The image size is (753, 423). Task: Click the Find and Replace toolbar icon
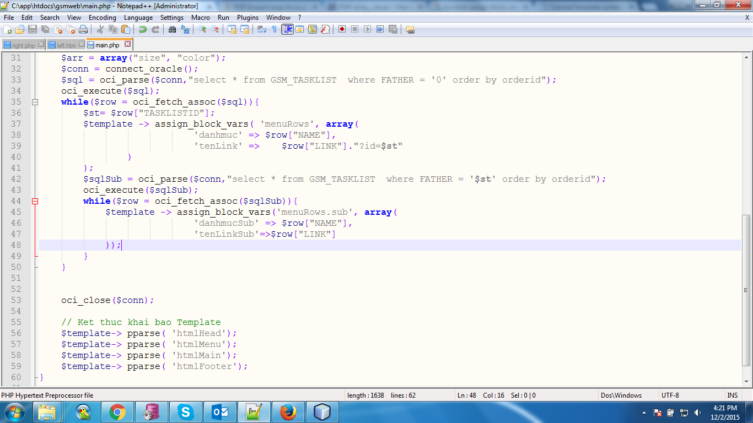(185, 29)
